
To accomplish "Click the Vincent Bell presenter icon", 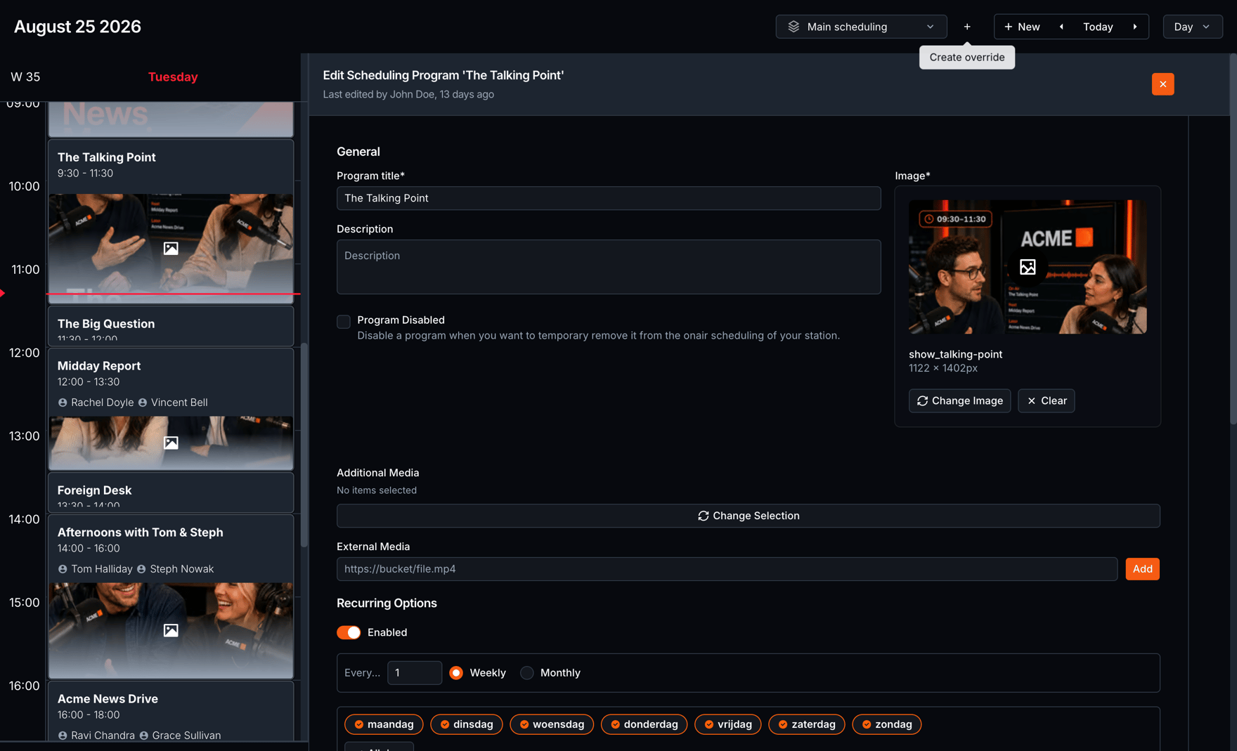I will point(143,403).
